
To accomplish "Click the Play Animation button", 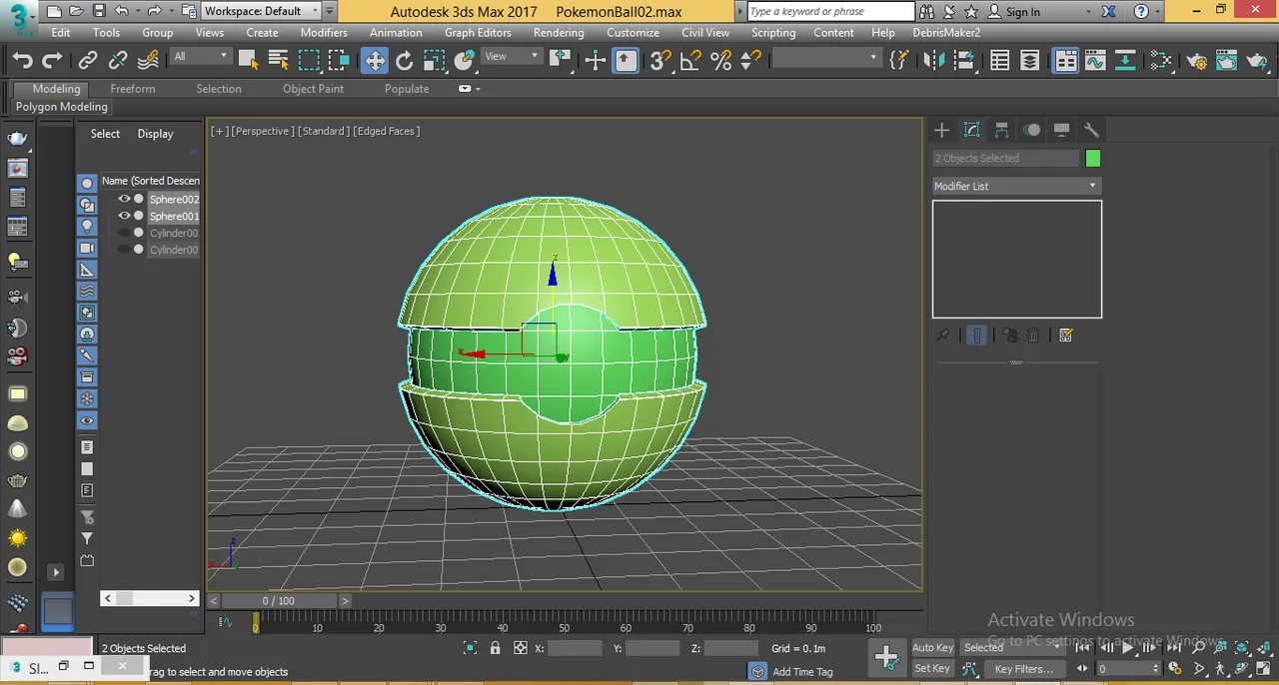I will [1128, 647].
